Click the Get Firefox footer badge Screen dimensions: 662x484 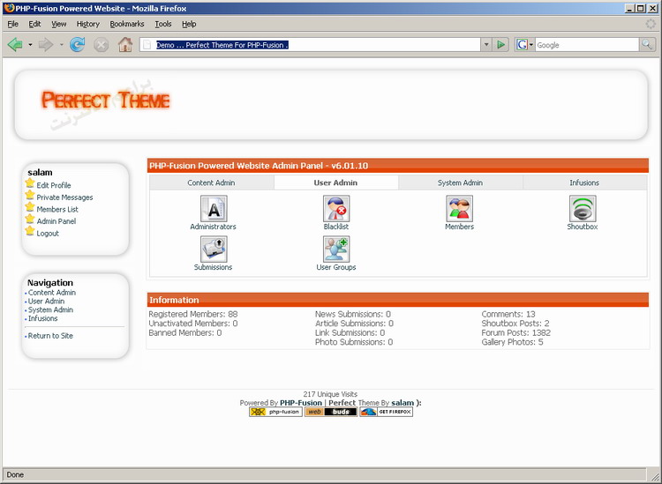point(386,412)
